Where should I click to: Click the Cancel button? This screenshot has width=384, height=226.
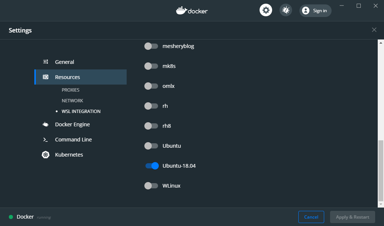click(311, 217)
